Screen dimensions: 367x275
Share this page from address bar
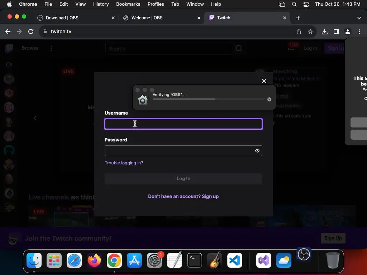pos(299,32)
